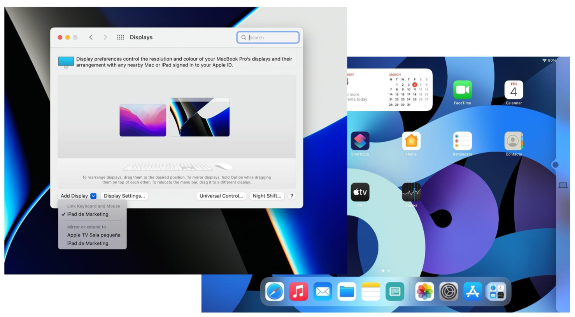Open Music app in the iPad dock
Image resolution: width=575 pixels, height=317 pixels.
pyautogui.click(x=299, y=291)
